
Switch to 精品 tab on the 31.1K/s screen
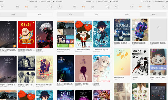(75, 7)
